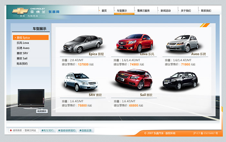The image size is (226, 142).
Task: Click the Epica 景程 model title
Action: (x=96, y=54)
